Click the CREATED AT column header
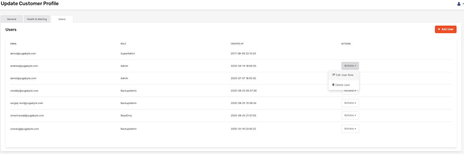This screenshot has height=154, width=464. (237, 44)
